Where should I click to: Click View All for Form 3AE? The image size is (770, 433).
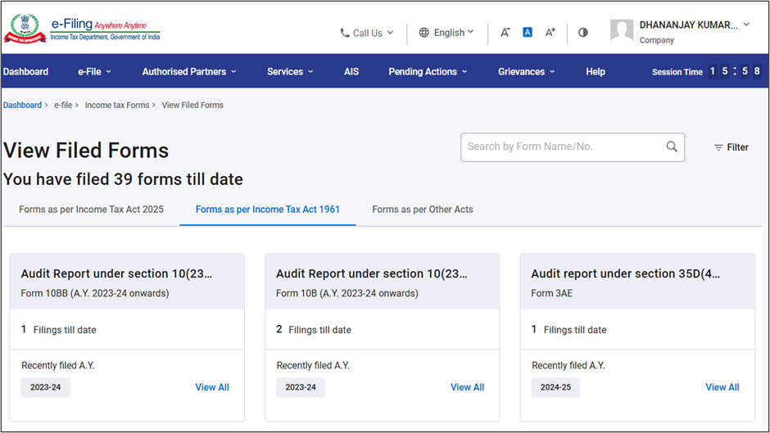pos(722,387)
